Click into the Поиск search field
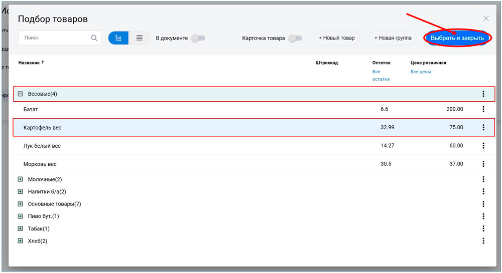Screen dimensions: 502x273 click(x=55, y=38)
